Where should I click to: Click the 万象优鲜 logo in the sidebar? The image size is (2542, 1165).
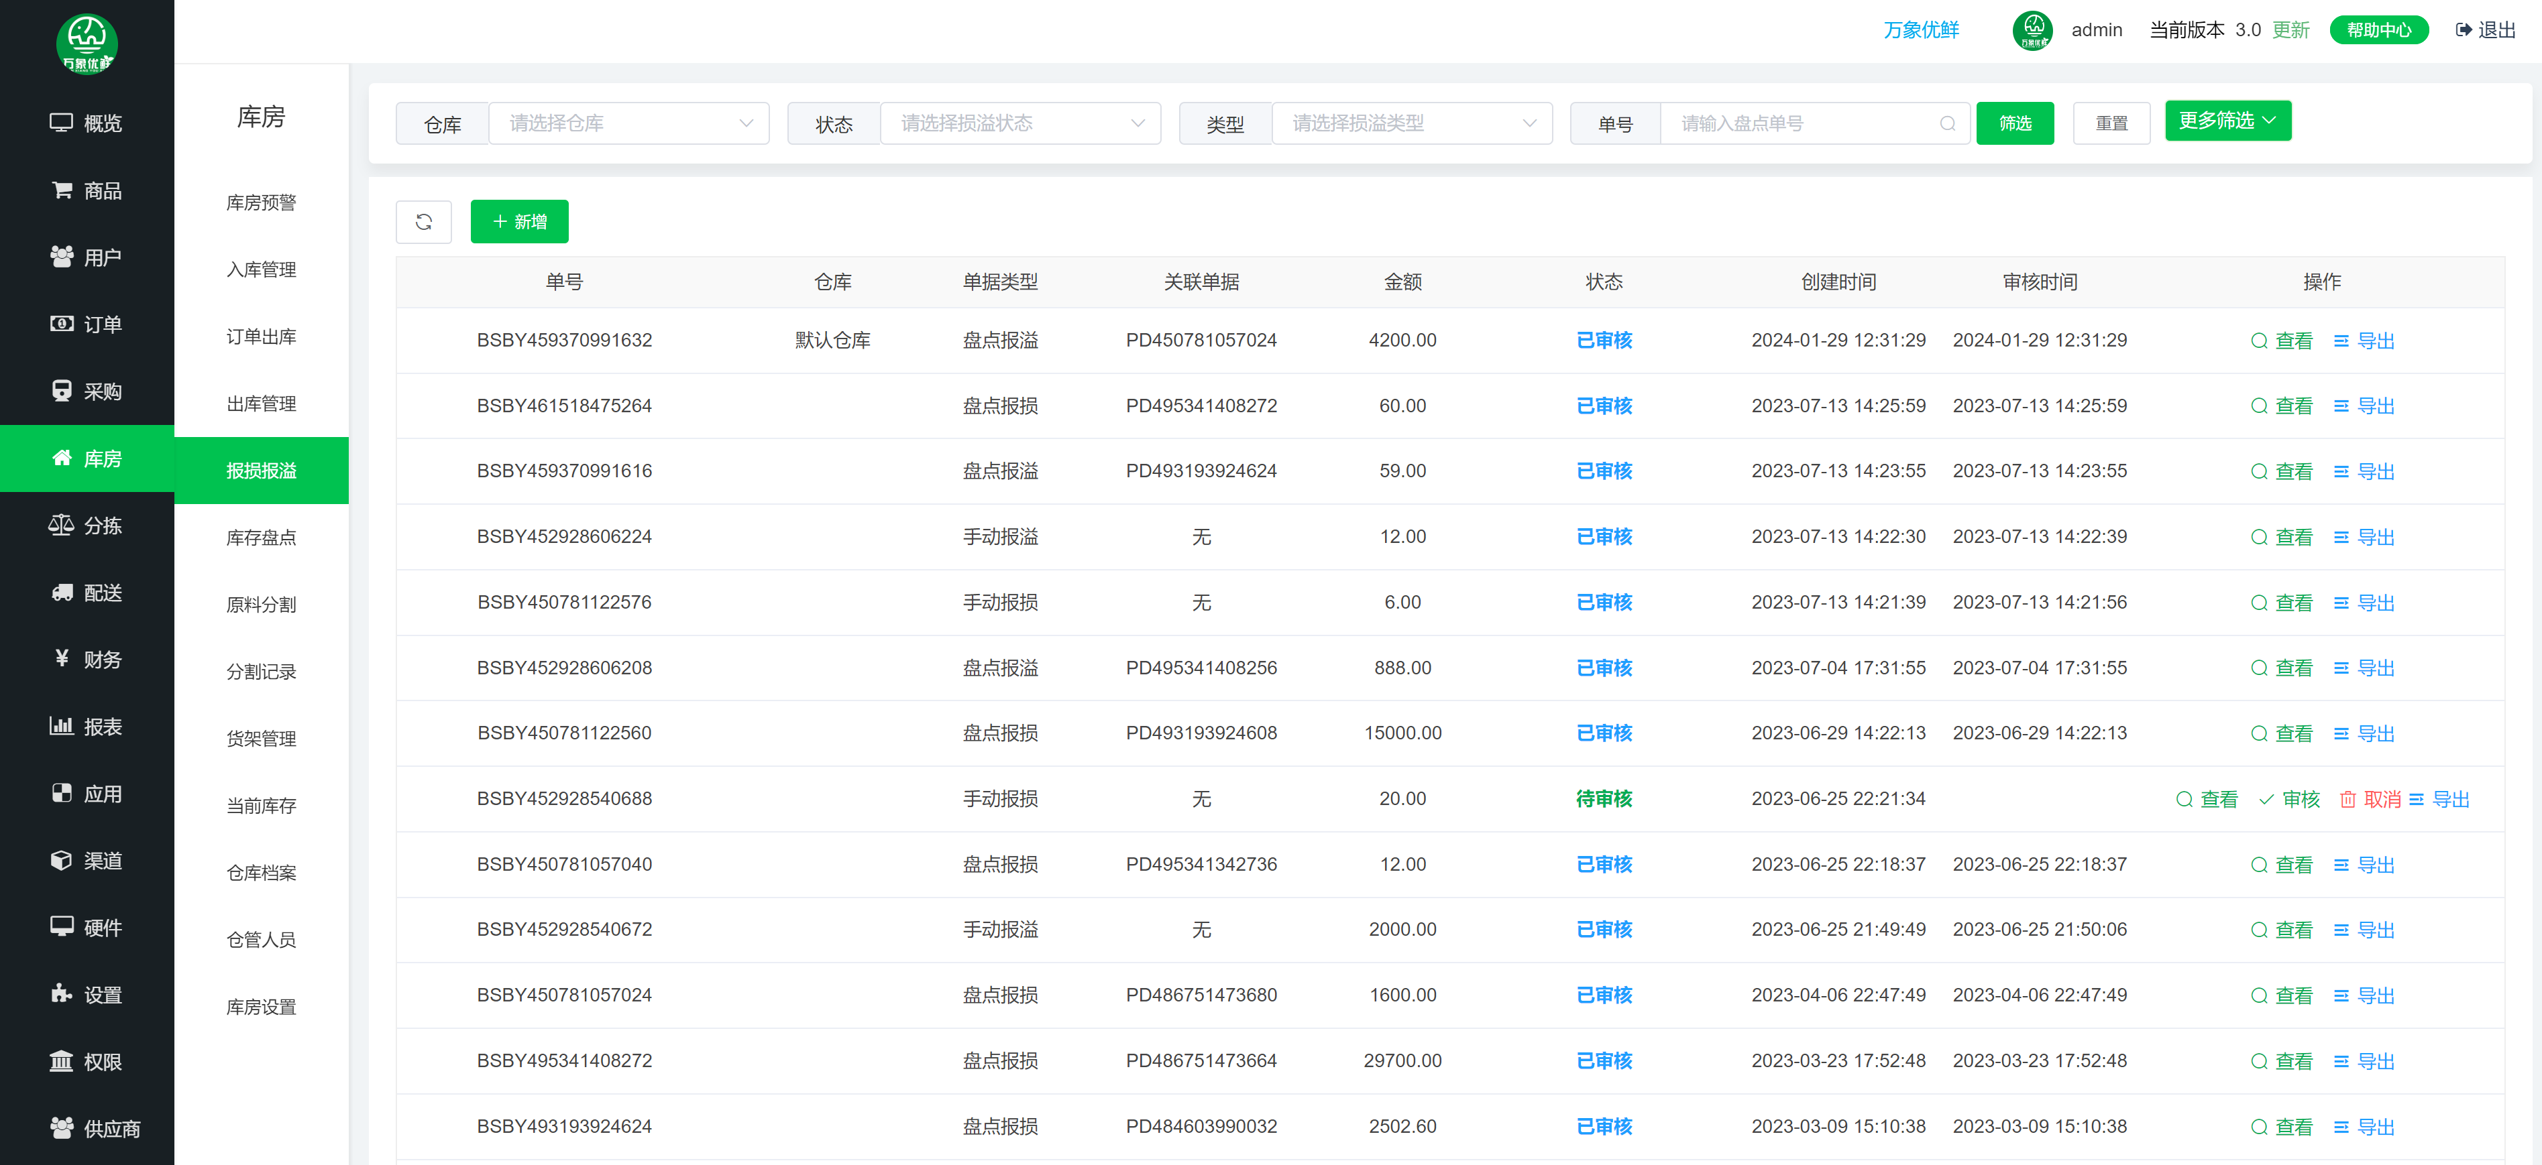point(87,44)
